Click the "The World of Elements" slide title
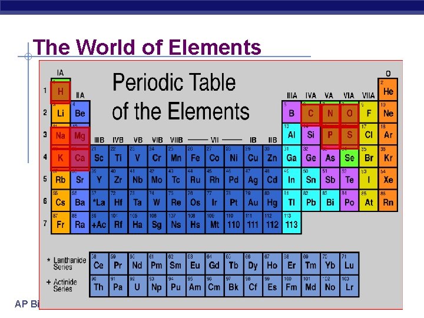This screenshot has width=424, height=318. pyautogui.click(x=147, y=47)
